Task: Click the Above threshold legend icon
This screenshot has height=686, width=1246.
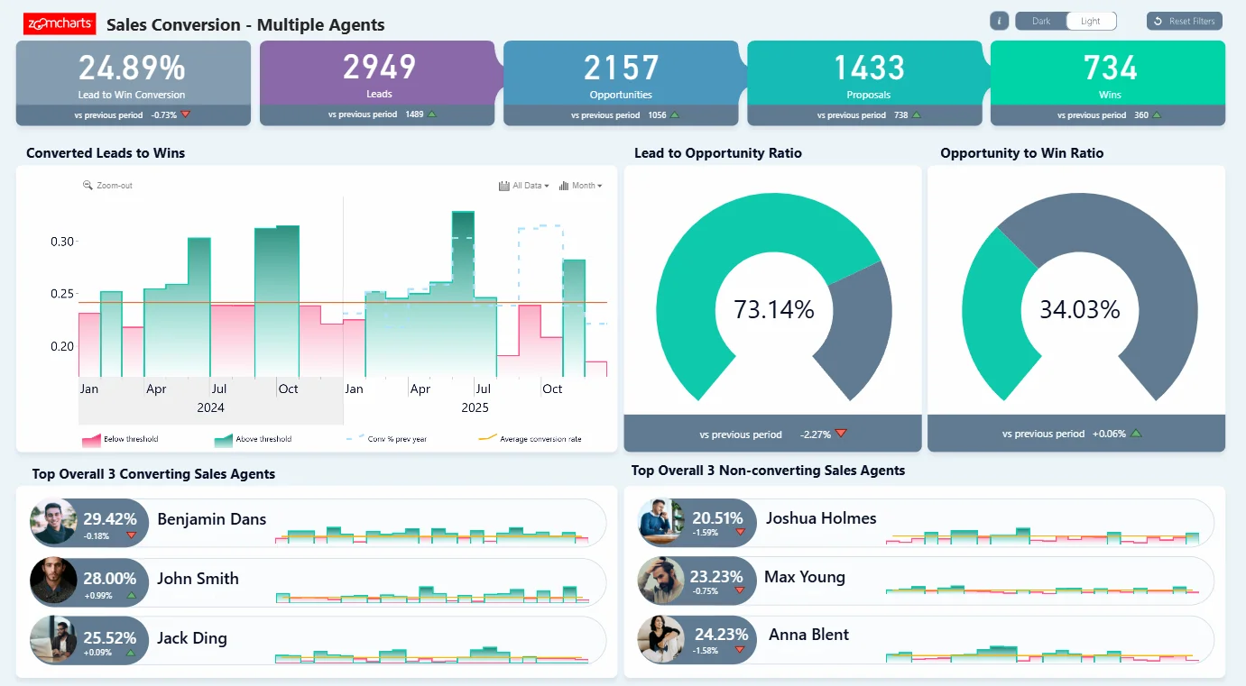Action: (223, 440)
